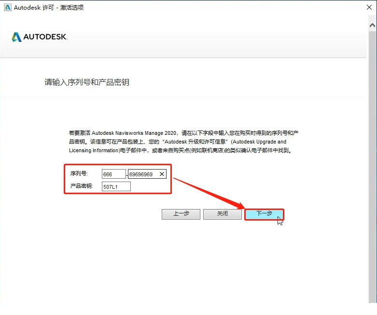377x315 pixels.
Task: Click the Autodesk title bar app icon
Action: coord(8,7)
